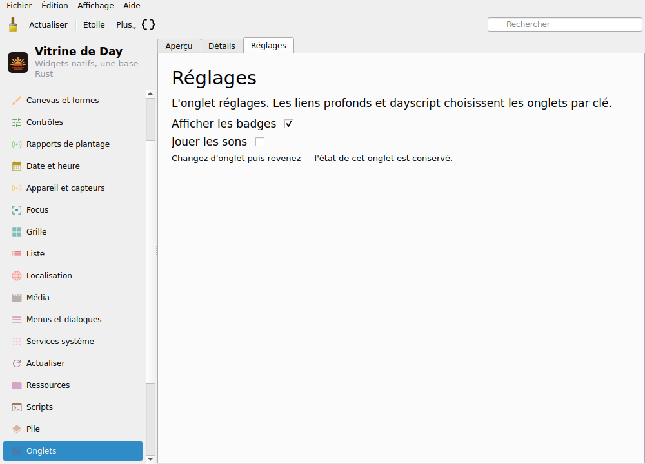
Task: Click the Canevas et formes brush icon
Action: (x=17, y=101)
